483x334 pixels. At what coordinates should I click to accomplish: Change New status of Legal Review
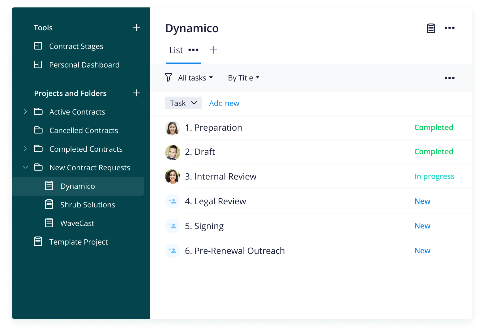[422, 201]
